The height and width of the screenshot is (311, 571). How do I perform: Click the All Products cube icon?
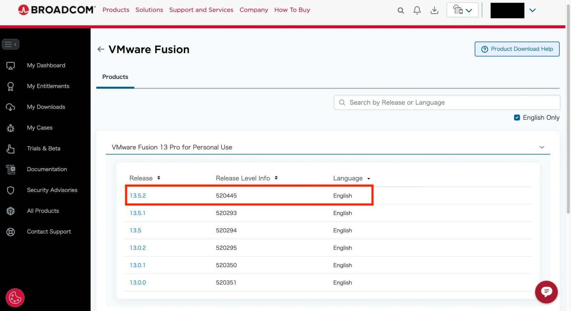pos(11,211)
